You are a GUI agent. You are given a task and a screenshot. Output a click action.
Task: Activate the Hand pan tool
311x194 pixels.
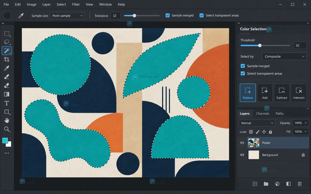coord(7,120)
